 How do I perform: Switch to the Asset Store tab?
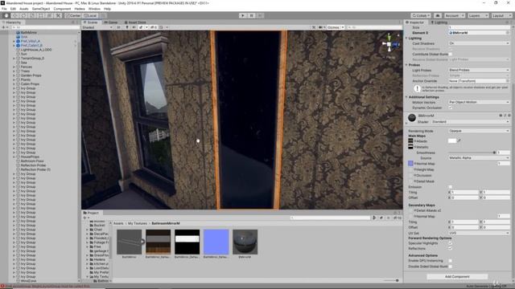tap(135, 22)
